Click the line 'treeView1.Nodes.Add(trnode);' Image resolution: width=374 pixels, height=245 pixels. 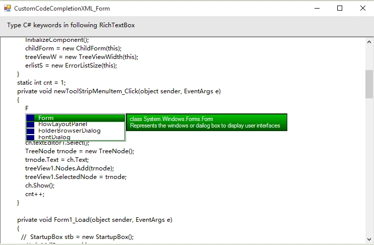click(70, 168)
